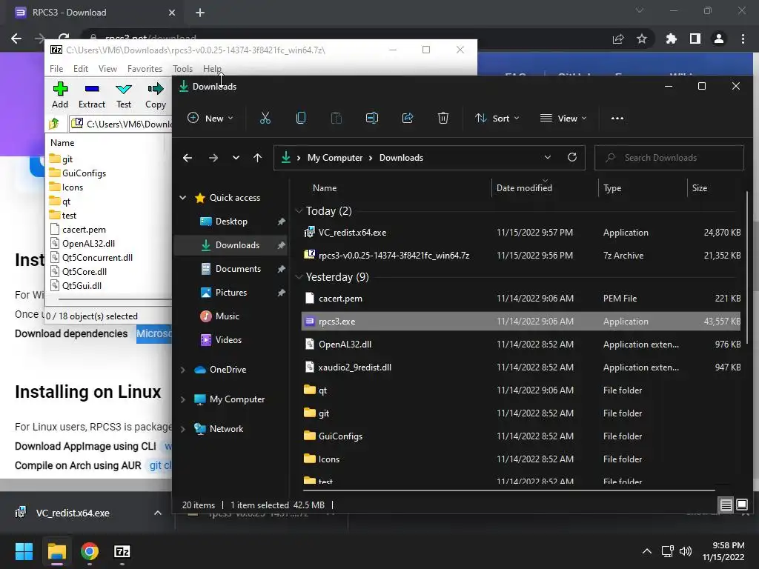
Task: Click the Share icon in Explorer toolbar
Action: coord(408,118)
